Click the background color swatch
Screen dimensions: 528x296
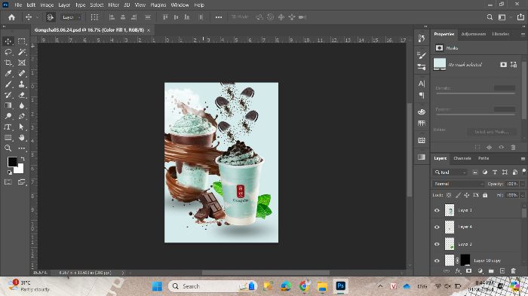click(20, 169)
